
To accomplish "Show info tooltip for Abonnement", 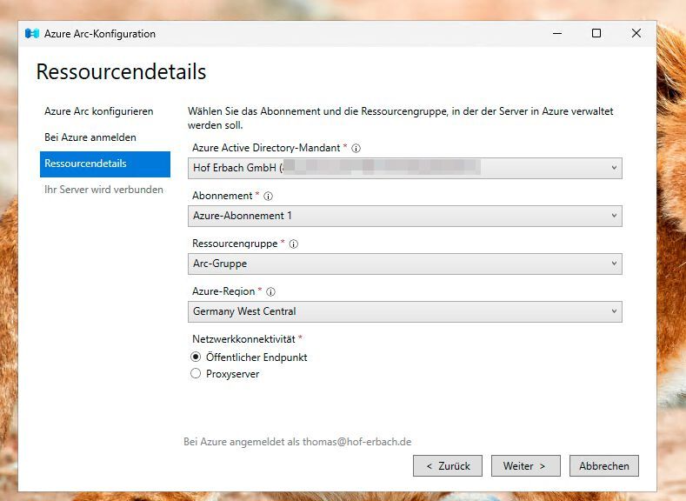I will 268,196.
